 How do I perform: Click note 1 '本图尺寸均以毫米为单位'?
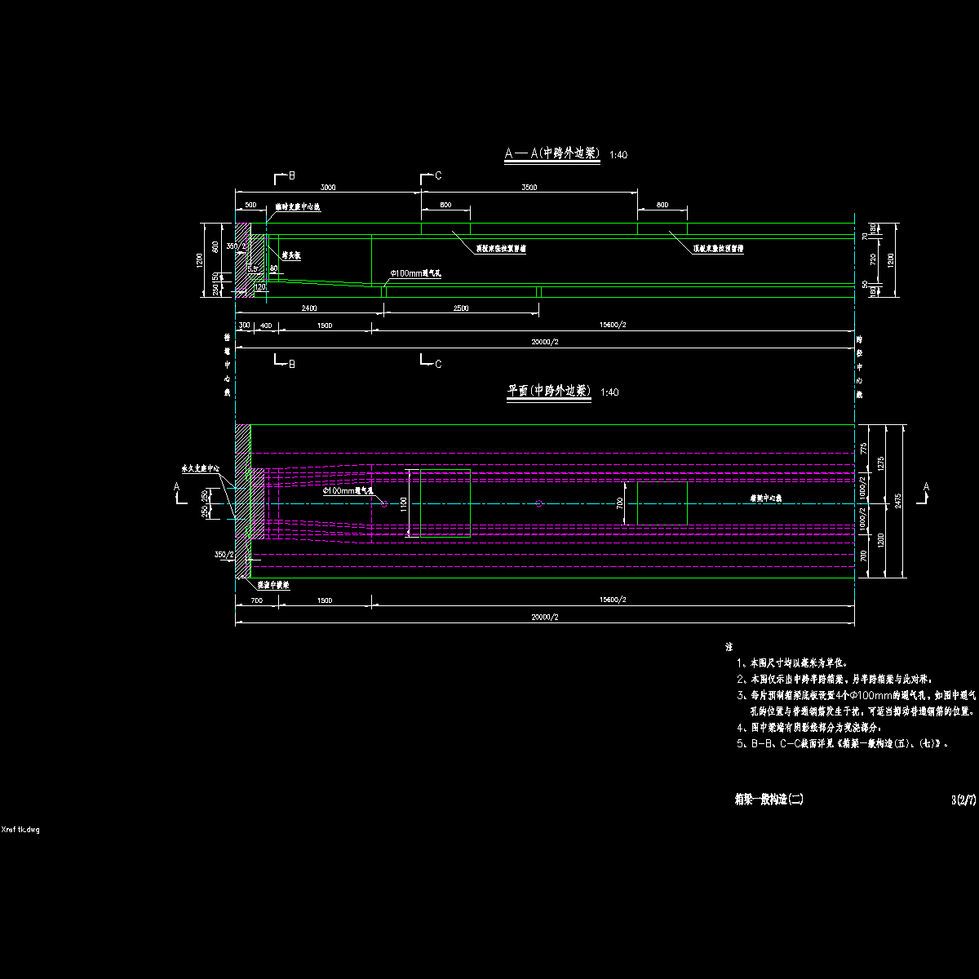click(793, 664)
